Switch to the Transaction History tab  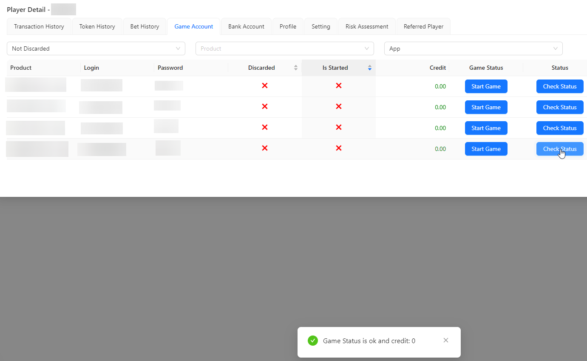coord(39,26)
